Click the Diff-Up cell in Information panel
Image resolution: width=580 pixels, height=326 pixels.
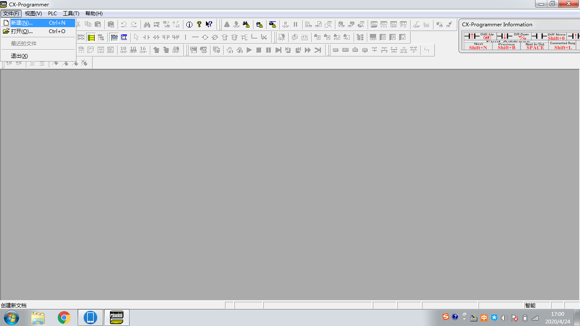click(x=479, y=37)
